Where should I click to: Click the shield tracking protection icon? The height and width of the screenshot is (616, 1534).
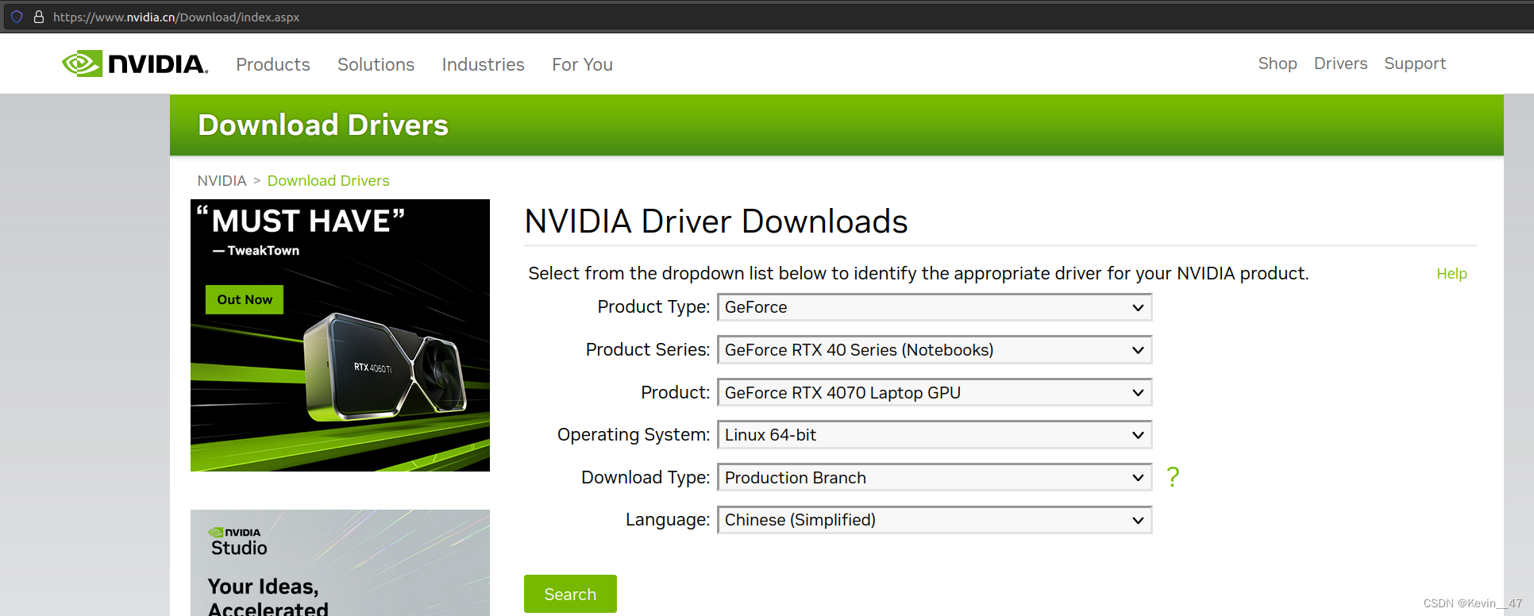[17, 17]
